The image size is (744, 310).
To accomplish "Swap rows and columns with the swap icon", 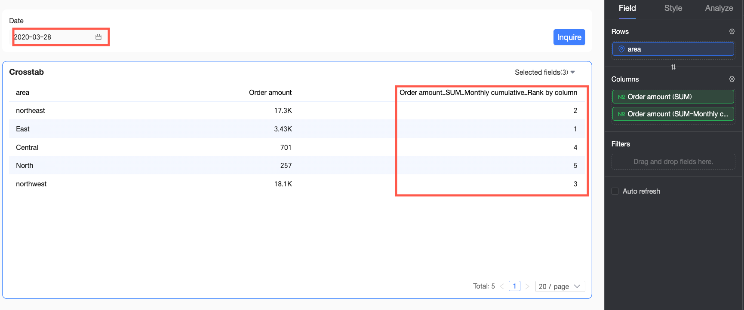I will point(673,67).
